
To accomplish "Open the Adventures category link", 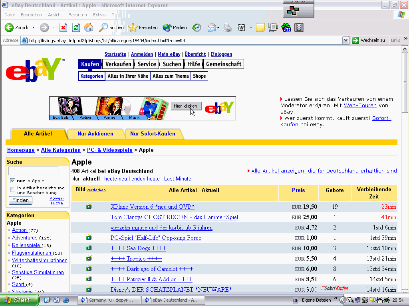I will (x=25, y=237).
